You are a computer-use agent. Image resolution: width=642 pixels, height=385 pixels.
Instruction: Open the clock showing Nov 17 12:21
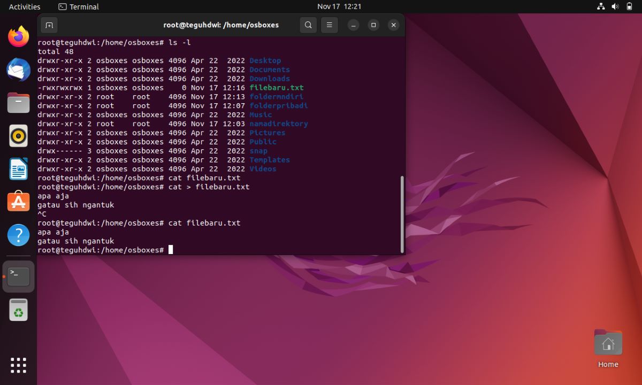tap(339, 6)
